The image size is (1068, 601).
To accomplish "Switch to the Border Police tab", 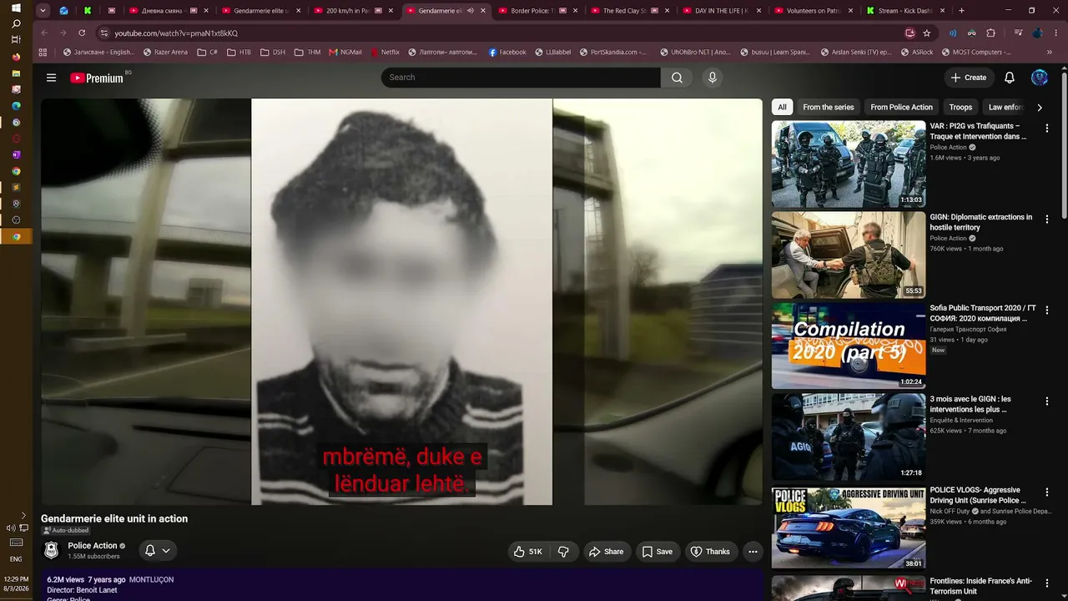I will click(538, 11).
